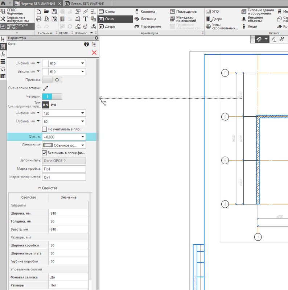This screenshot has width=288, height=290.
Task: Print using the printer icon
Action: [x=39, y=19]
